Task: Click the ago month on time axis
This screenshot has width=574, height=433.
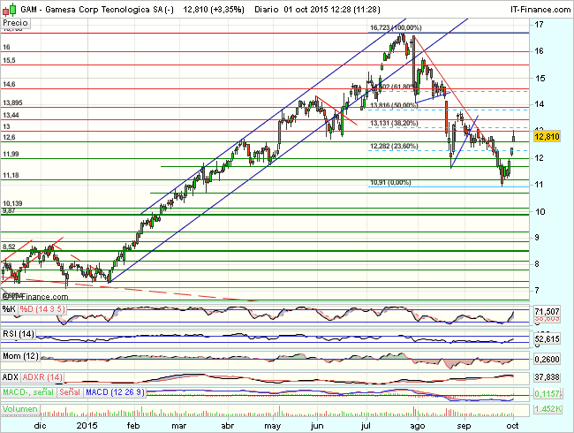Action: pos(418,426)
